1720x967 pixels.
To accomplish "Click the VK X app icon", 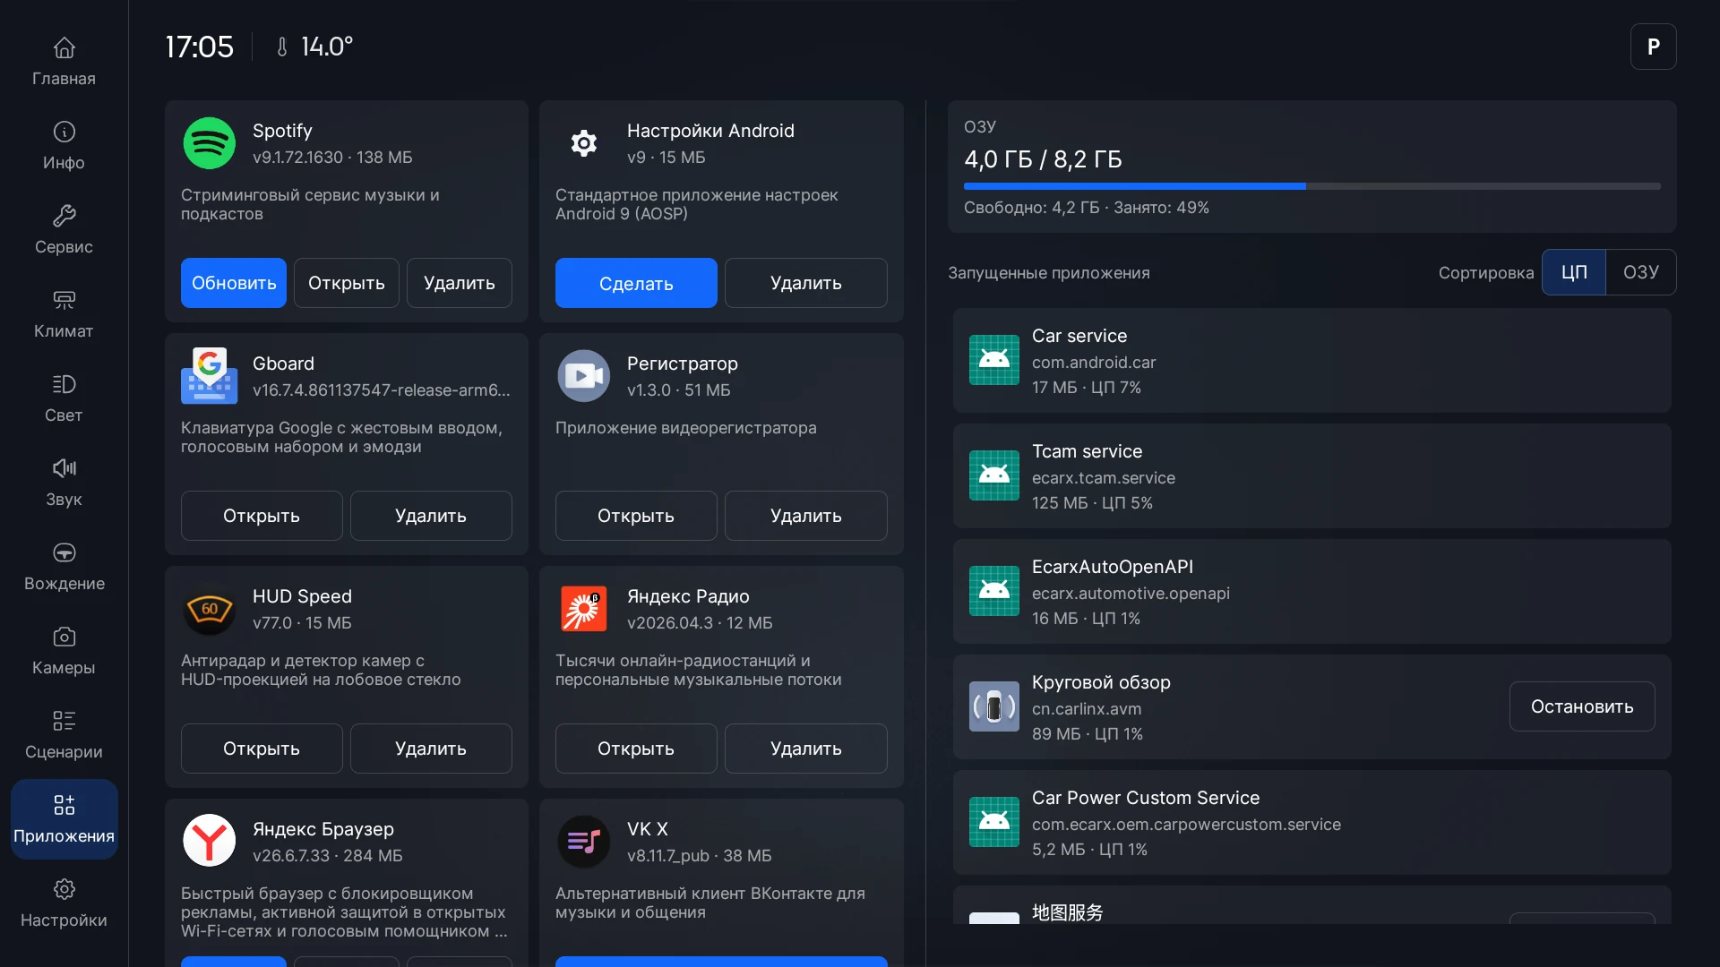I will coord(583,840).
